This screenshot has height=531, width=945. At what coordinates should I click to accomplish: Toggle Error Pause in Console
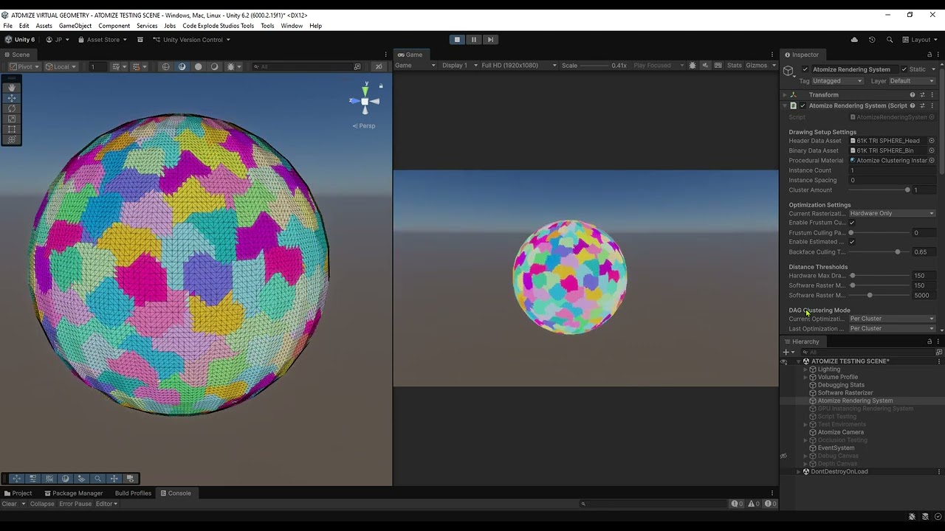(x=75, y=504)
